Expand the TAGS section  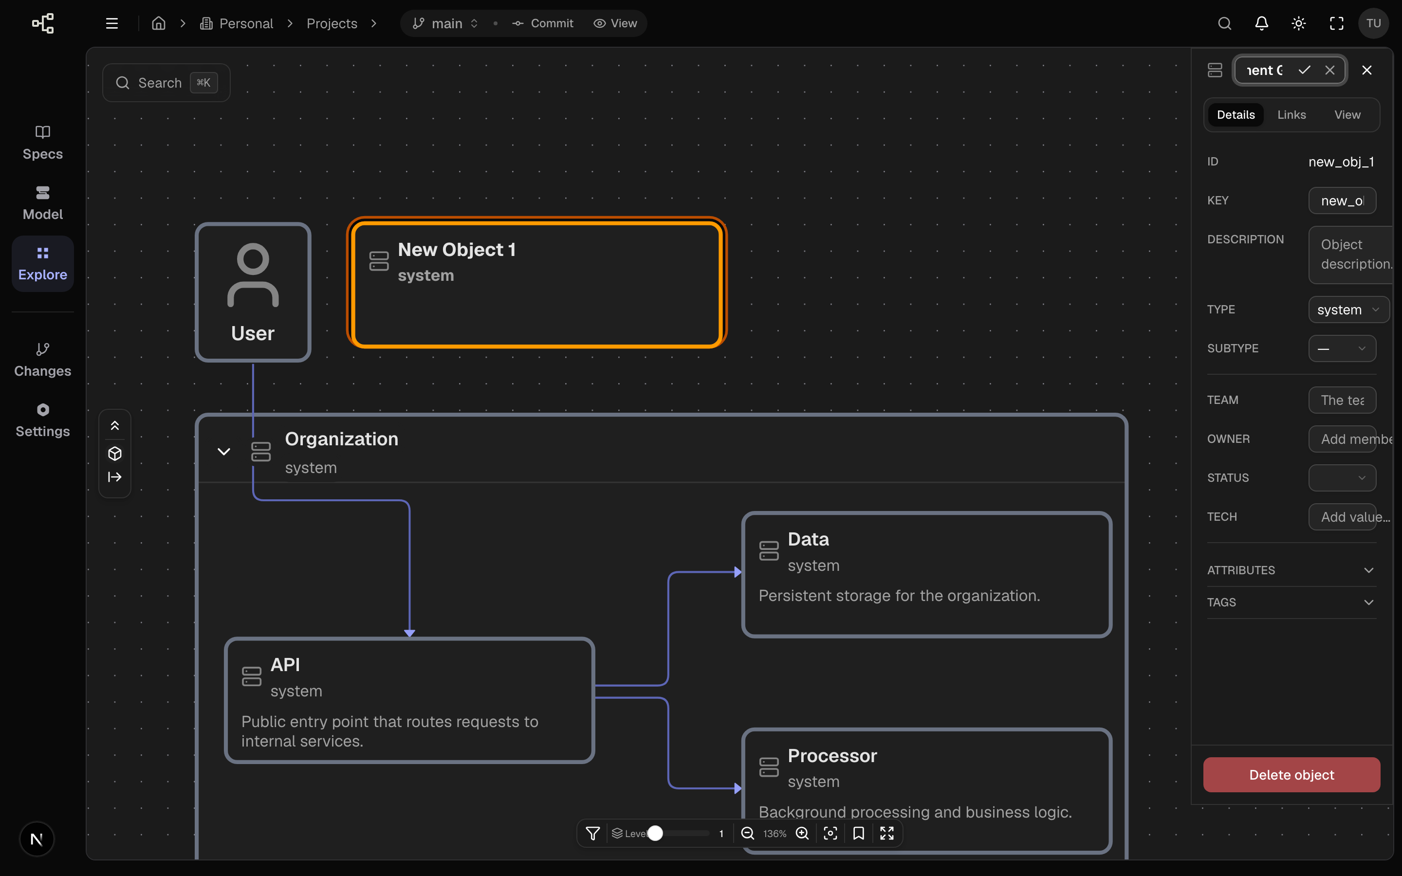click(1291, 602)
